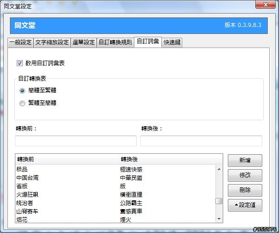Click the 新增 button
Image resolution: width=279 pixels, height=233 pixels.
(x=245, y=160)
